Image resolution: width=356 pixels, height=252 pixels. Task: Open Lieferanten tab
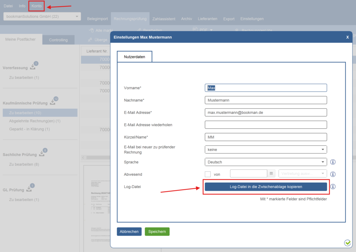tap(207, 19)
